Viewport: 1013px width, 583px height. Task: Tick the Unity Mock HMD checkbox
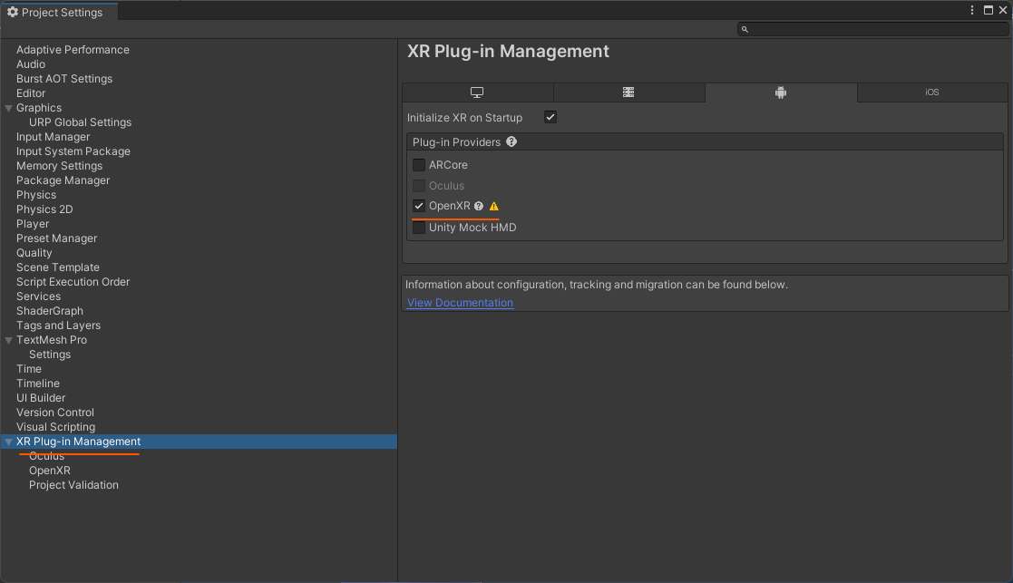(419, 228)
